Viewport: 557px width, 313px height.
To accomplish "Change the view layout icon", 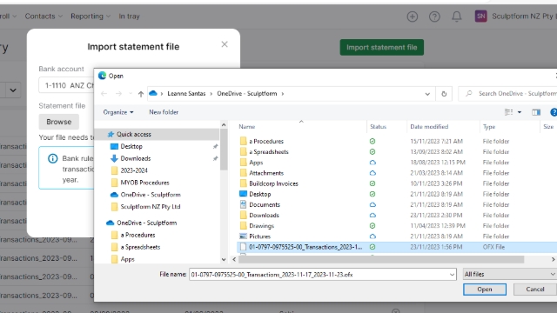I will coord(508,112).
